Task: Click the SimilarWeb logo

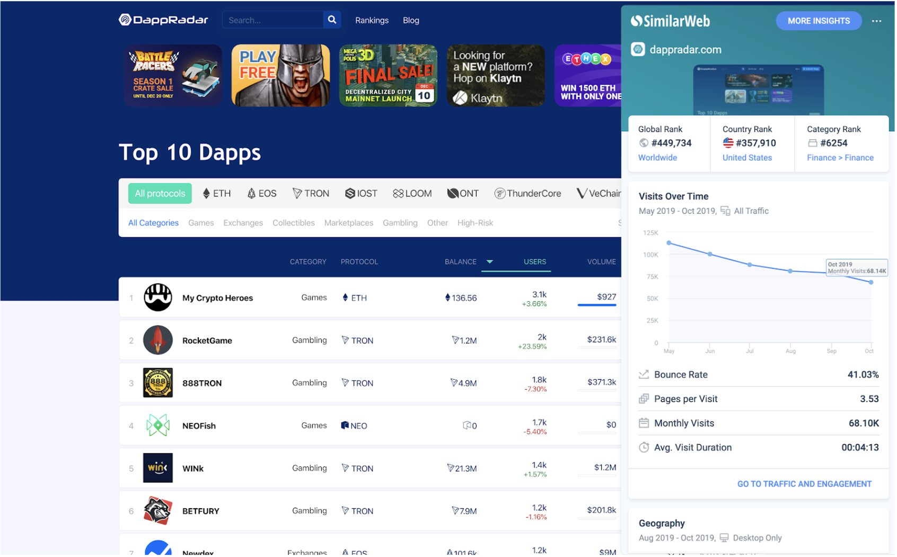Action: point(670,21)
